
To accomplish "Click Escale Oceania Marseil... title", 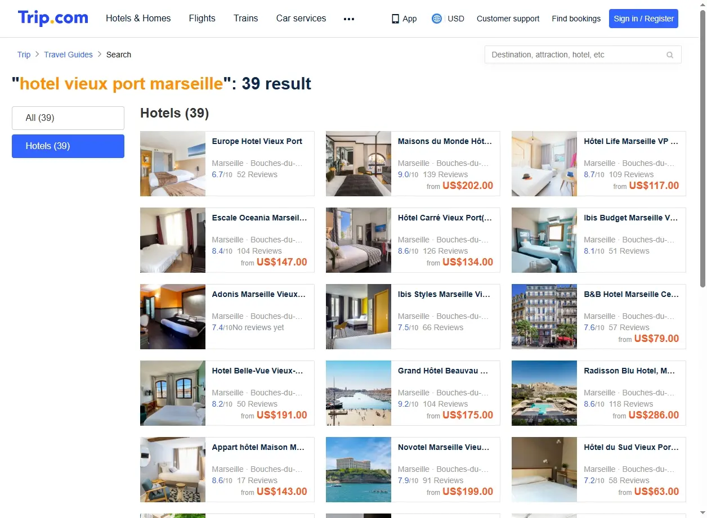I will (259, 218).
